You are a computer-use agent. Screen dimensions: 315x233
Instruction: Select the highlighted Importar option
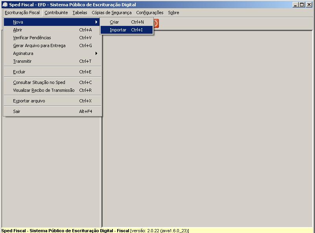(x=127, y=30)
